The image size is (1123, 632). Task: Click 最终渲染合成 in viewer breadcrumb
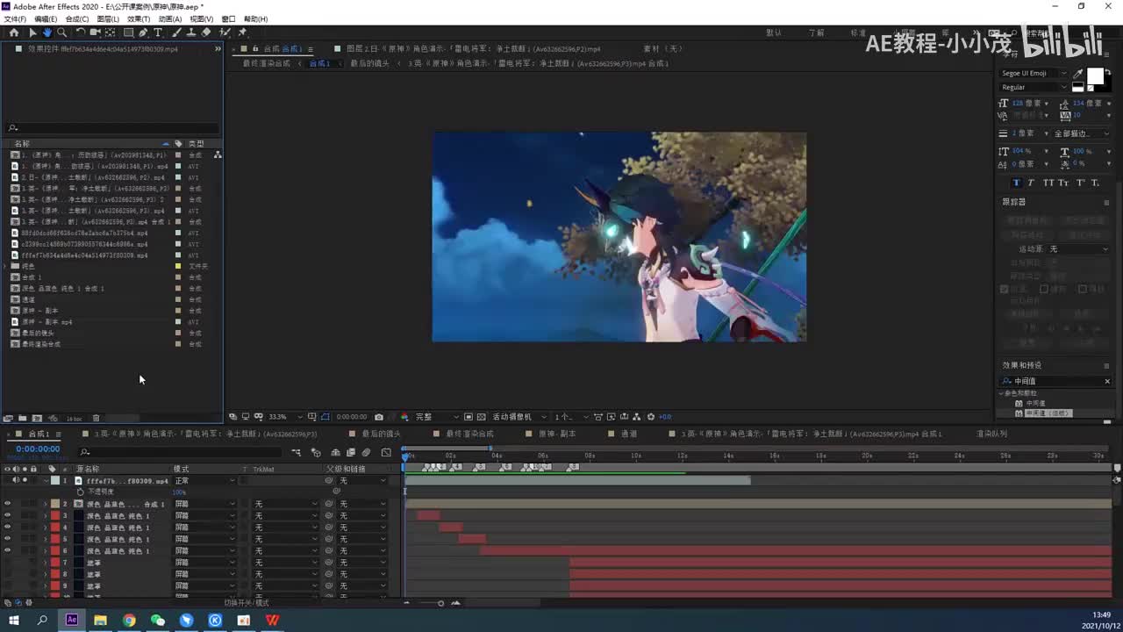267,63
